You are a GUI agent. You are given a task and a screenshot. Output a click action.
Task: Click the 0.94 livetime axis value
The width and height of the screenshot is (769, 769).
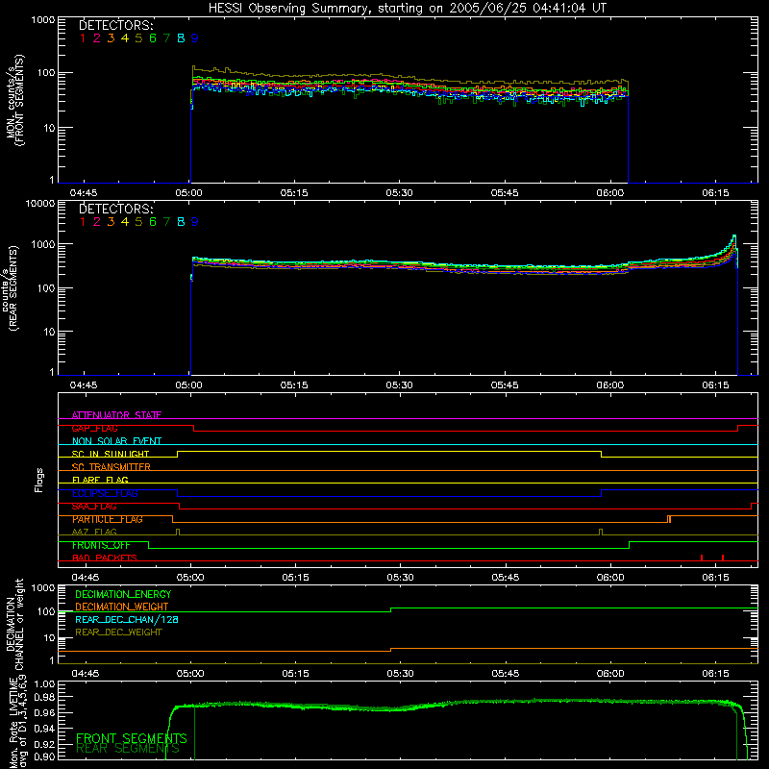pyautogui.click(x=45, y=728)
